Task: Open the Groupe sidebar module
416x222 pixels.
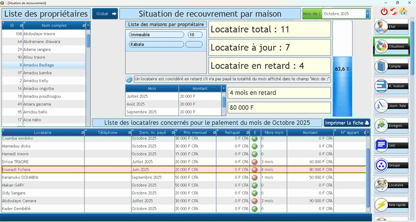Action: click(391, 165)
